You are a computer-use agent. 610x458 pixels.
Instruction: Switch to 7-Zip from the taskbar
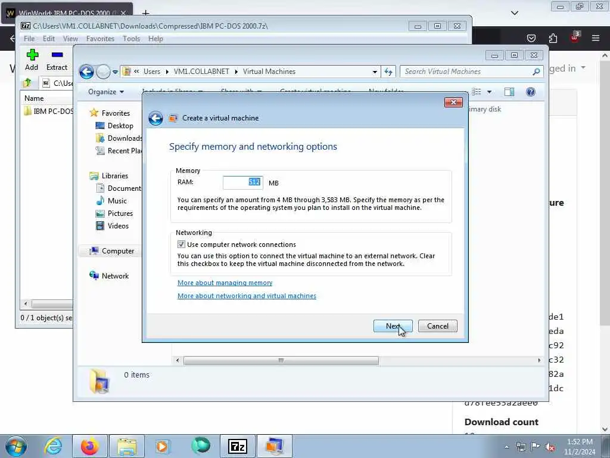pos(238,446)
